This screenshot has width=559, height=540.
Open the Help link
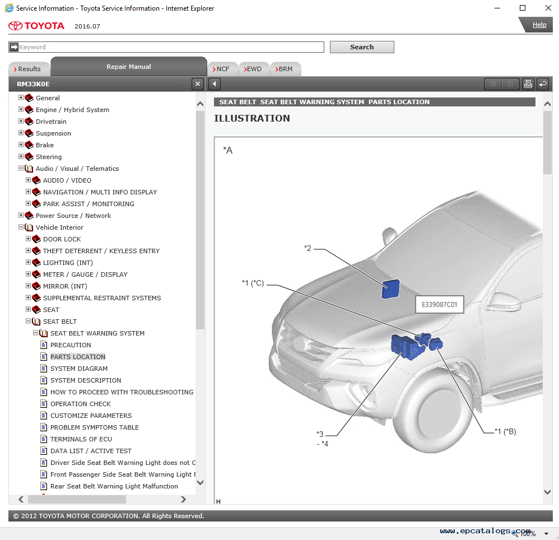539,25
